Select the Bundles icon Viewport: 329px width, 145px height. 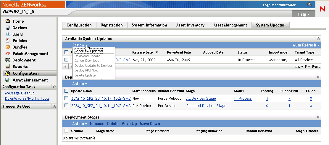tap(8, 47)
